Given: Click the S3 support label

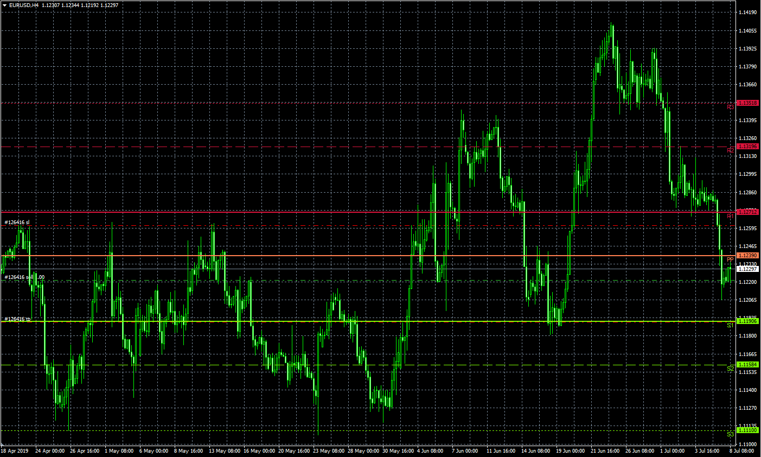Looking at the screenshot, I should (x=731, y=434).
